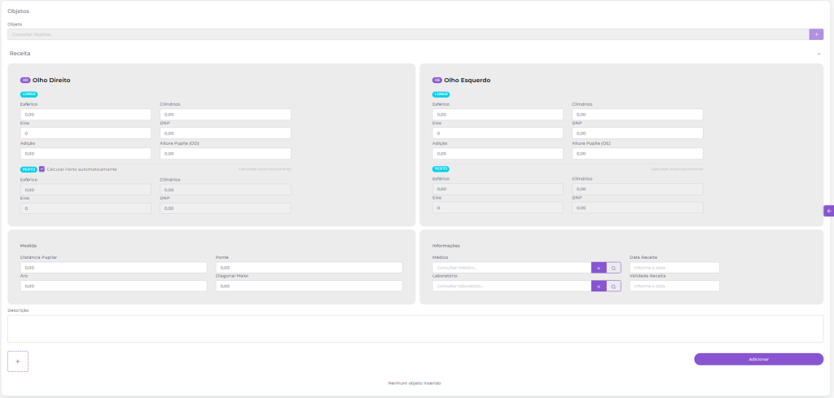Collapse the Receita section chevron

819,53
